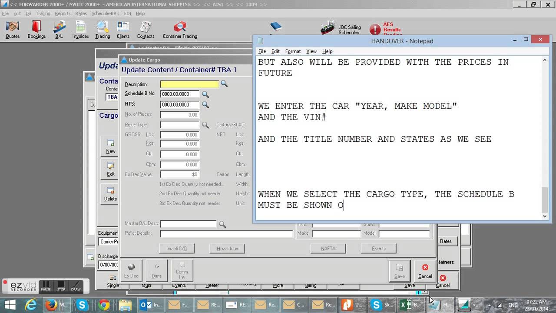This screenshot has width=556, height=313.
Task: Click ezvid Pause recording button
Action: (46, 286)
